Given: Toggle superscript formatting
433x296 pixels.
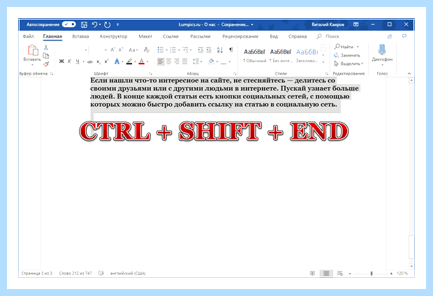Looking at the screenshot, I should coord(107,61).
